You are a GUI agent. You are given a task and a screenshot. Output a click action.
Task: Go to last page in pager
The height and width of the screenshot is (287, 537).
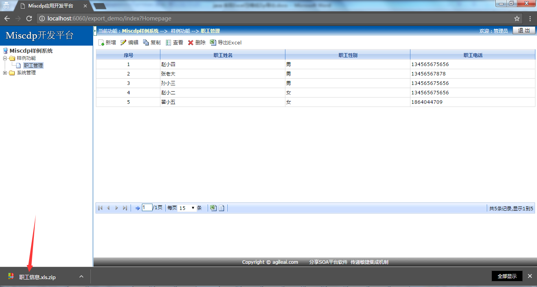point(125,208)
